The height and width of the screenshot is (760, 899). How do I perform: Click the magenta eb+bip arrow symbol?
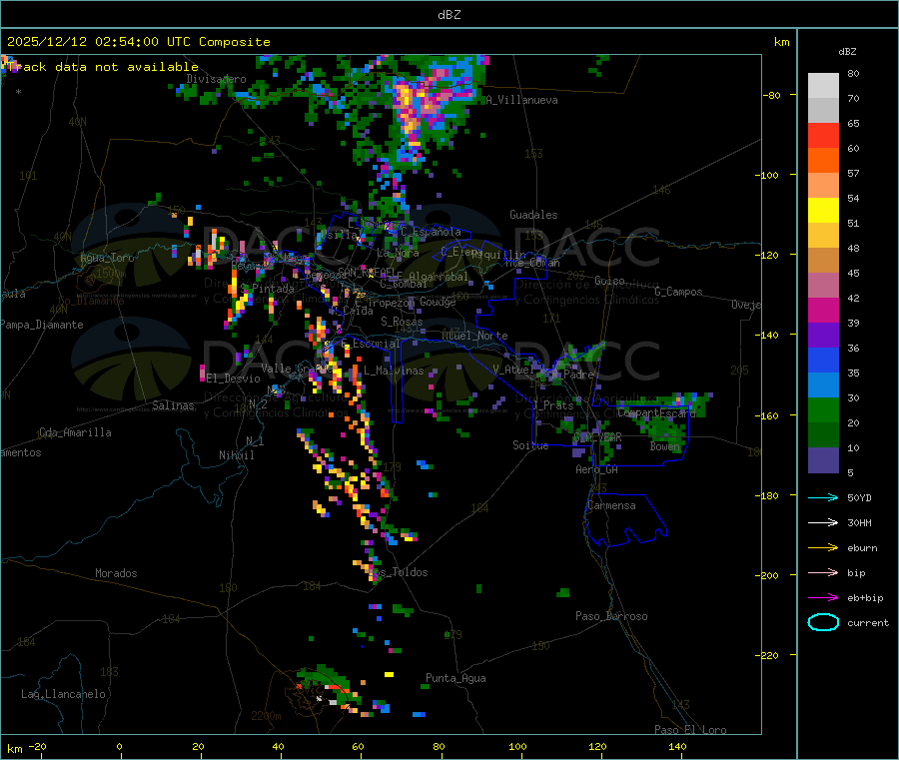[x=823, y=598]
